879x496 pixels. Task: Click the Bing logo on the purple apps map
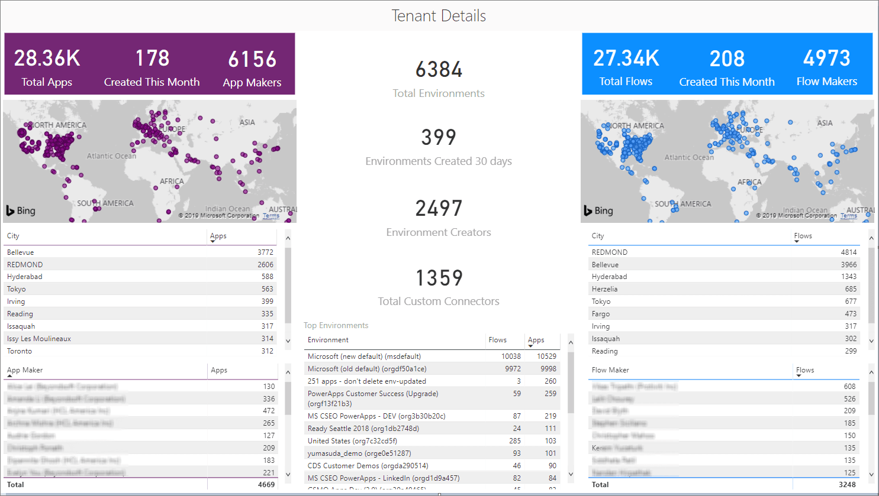click(x=21, y=210)
